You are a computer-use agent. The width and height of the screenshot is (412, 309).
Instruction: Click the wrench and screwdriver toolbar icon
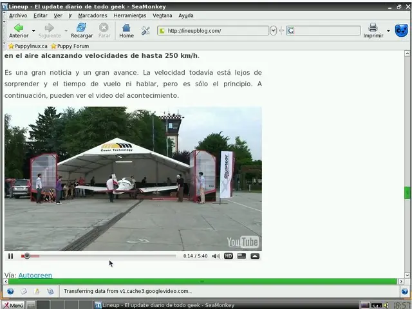(x=145, y=31)
